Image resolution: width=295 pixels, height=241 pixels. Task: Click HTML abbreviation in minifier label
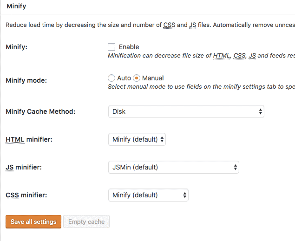(x=15, y=139)
